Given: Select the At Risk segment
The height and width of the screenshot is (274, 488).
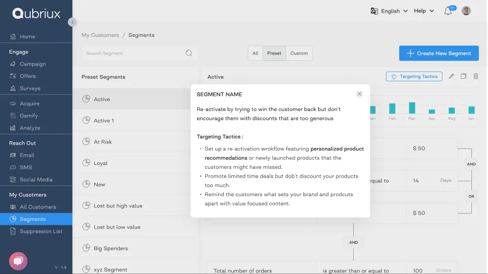Looking at the screenshot, I should point(135,142).
